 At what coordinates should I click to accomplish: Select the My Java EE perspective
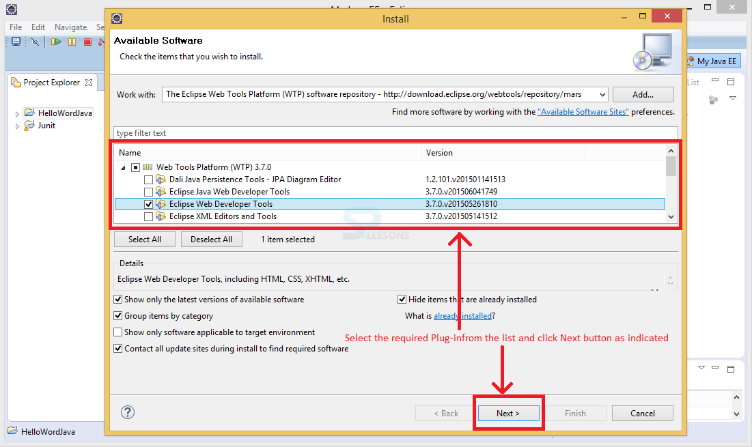714,61
